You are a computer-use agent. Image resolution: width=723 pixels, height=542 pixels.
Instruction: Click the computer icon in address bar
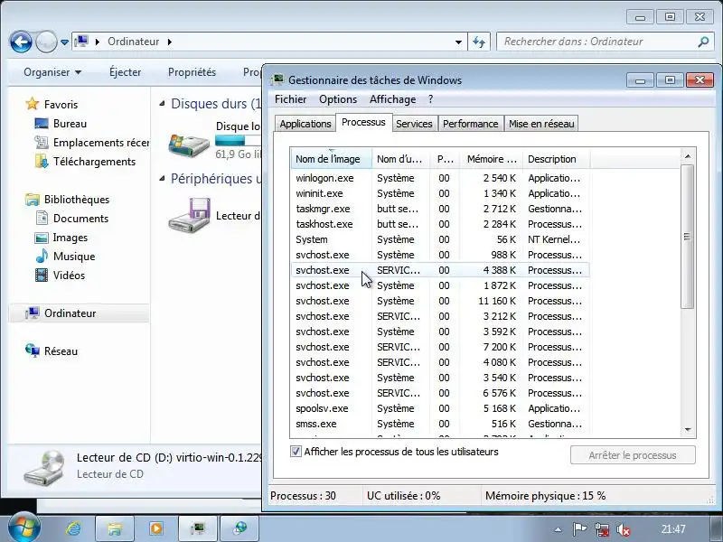click(81, 42)
